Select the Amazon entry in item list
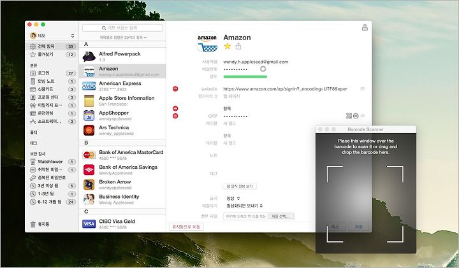 122,71
